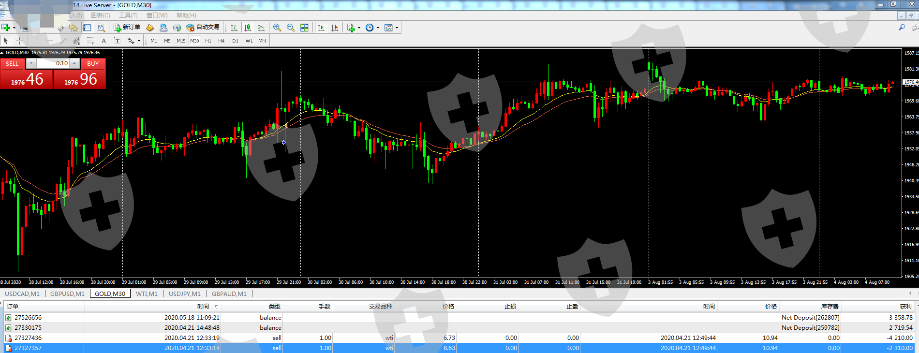Toggle the chart auto scroll button
Viewport: 919px width, 353px height.
tap(321, 28)
